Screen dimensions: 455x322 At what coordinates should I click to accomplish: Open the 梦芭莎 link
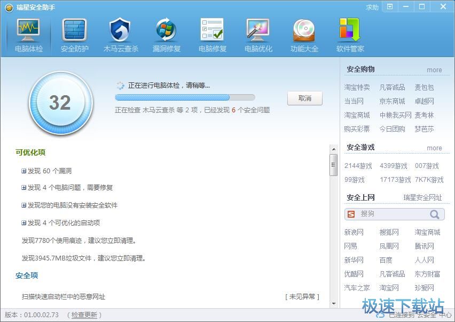click(x=424, y=129)
